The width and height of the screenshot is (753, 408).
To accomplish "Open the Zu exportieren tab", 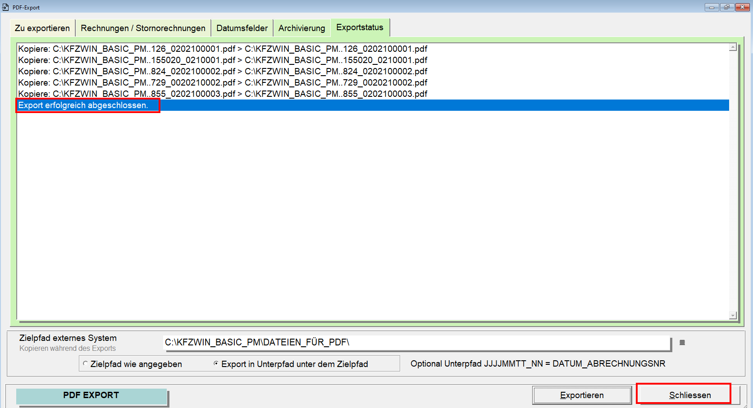I will click(42, 28).
